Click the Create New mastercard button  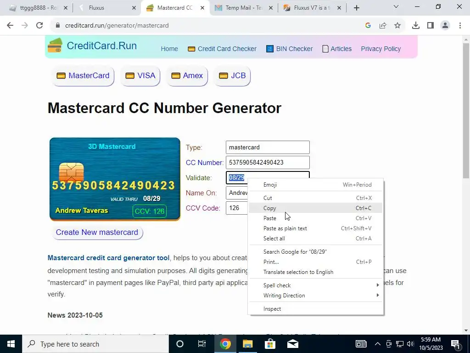(x=97, y=232)
